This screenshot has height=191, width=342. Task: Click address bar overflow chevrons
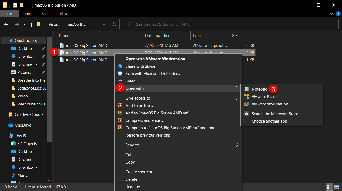(x=45, y=24)
